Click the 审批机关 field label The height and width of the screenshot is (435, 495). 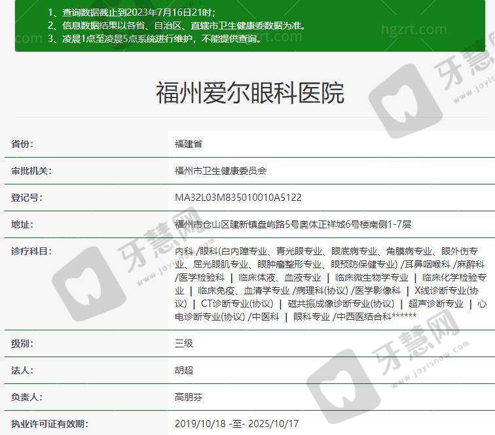coord(31,171)
